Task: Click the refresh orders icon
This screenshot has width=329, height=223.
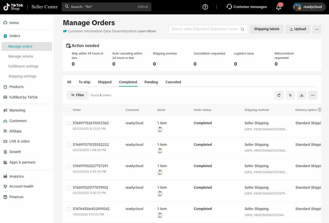Action: (279, 95)
